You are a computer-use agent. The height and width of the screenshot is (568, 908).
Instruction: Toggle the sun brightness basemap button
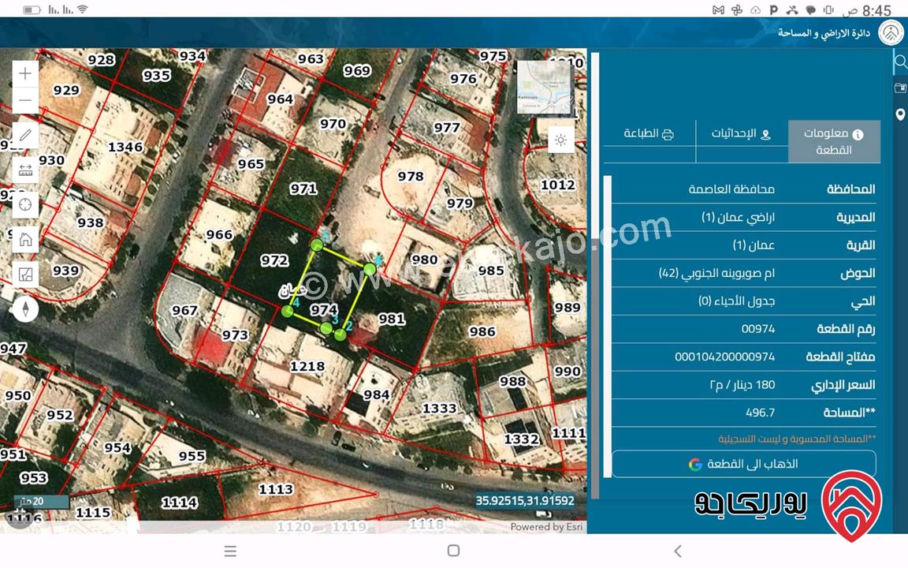560,140
